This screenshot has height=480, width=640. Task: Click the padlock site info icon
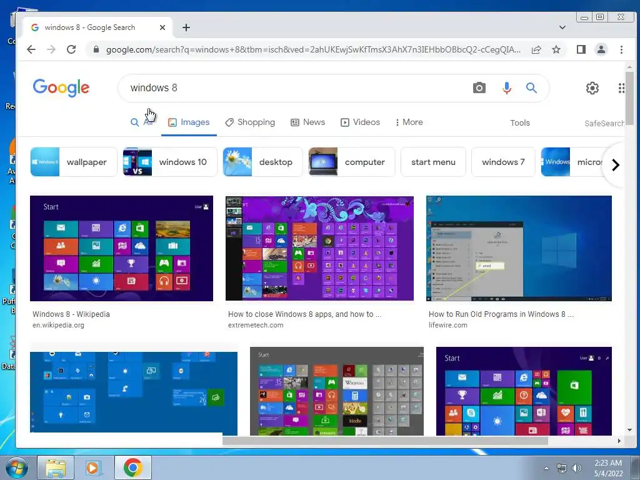pyautogui.click(x=96, y=50)
